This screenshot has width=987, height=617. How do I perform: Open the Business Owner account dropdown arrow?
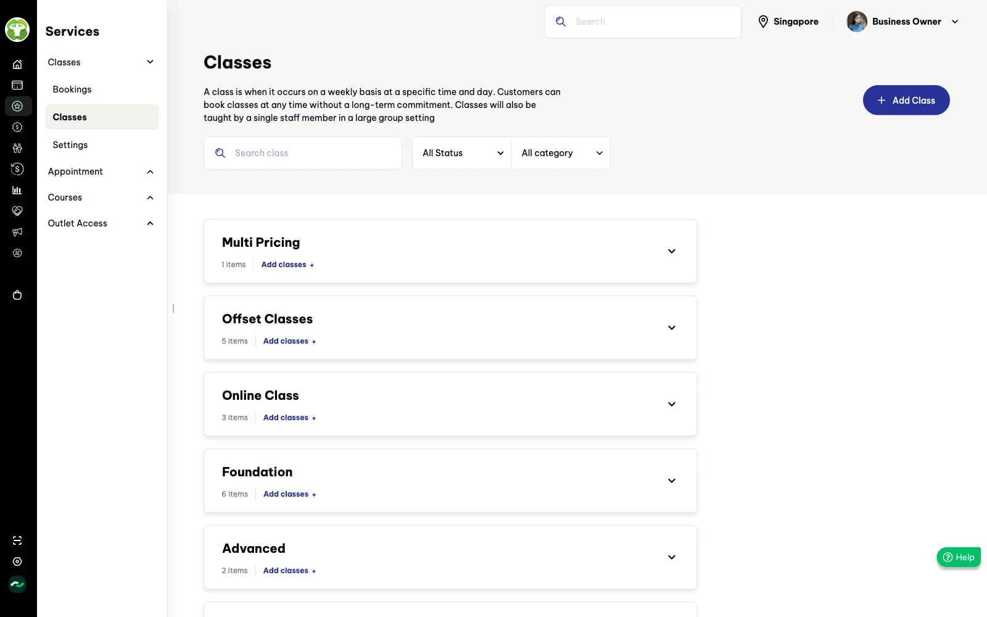[955, 22]
